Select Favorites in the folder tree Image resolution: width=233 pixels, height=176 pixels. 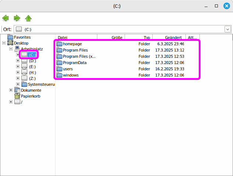pos(22,37)
